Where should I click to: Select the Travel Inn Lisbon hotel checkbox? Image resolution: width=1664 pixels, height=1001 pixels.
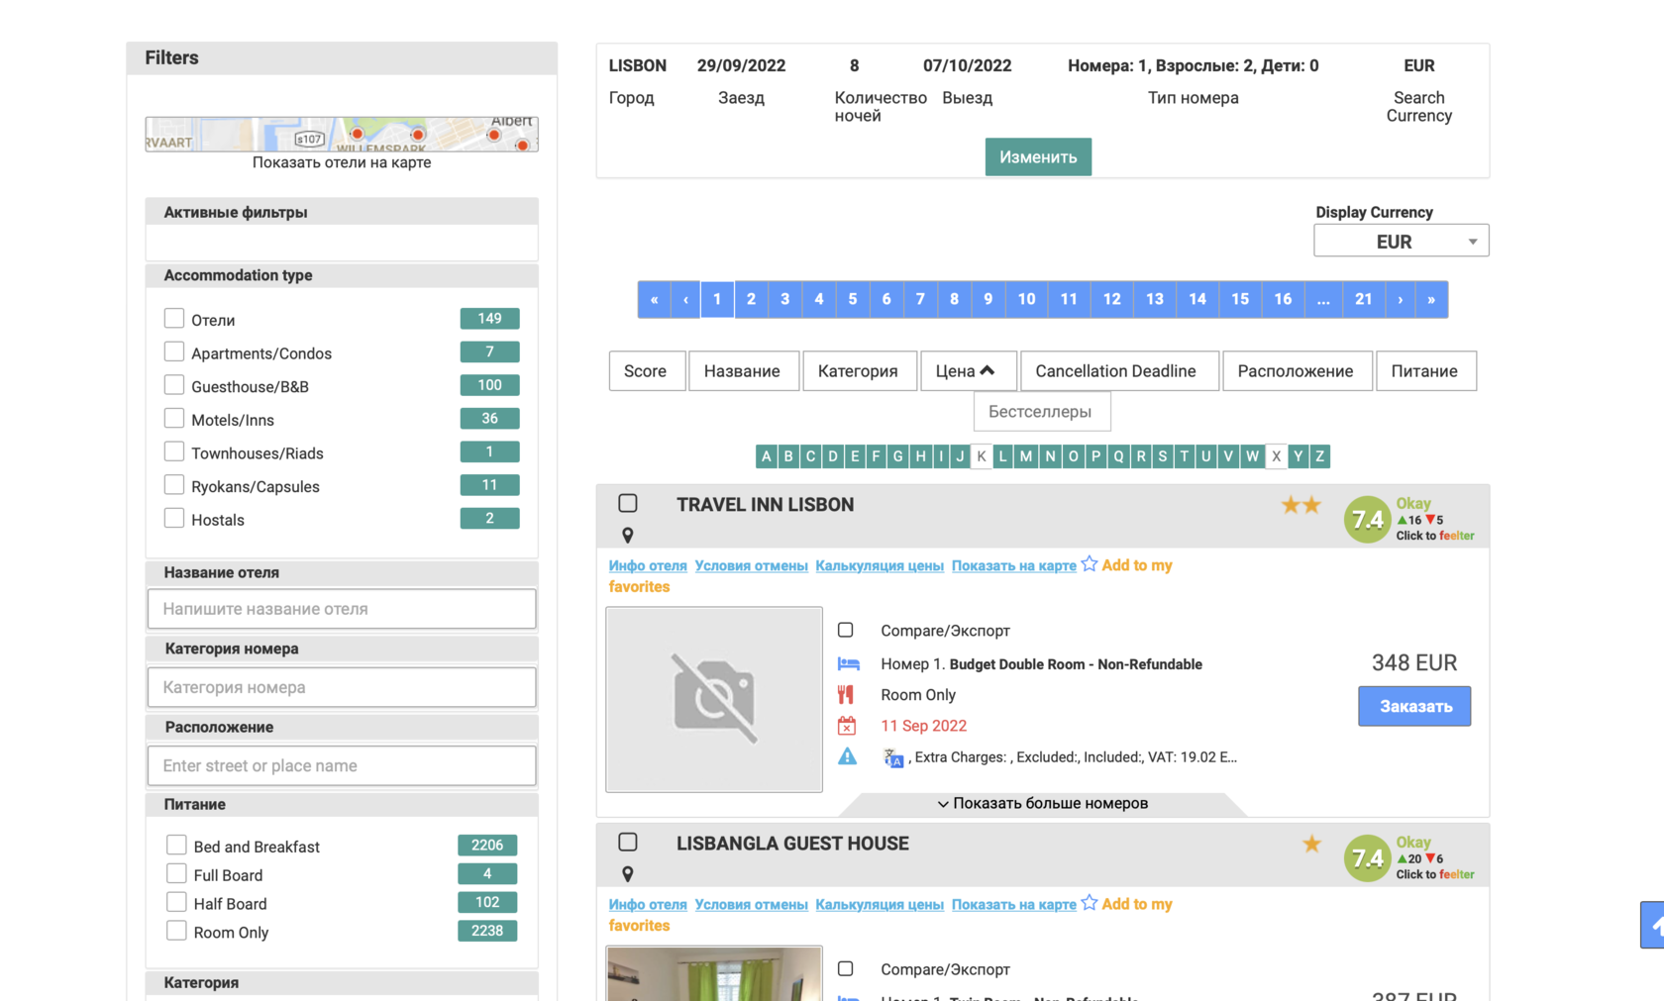coord(628,503)
